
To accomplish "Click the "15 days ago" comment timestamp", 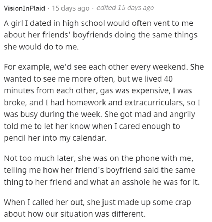I will point(71,8).
